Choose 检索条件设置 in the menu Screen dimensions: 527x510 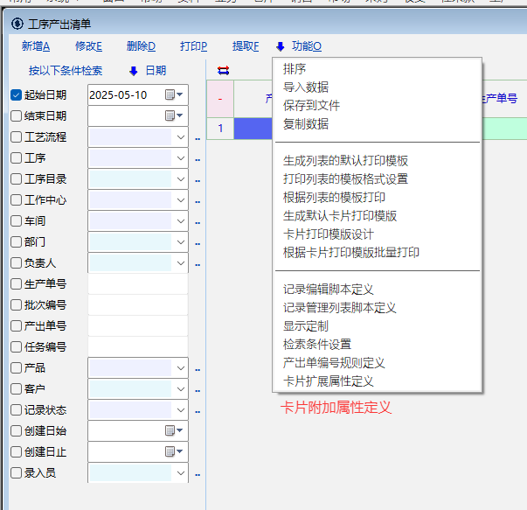pyautogui.click(x=316, y=344)
